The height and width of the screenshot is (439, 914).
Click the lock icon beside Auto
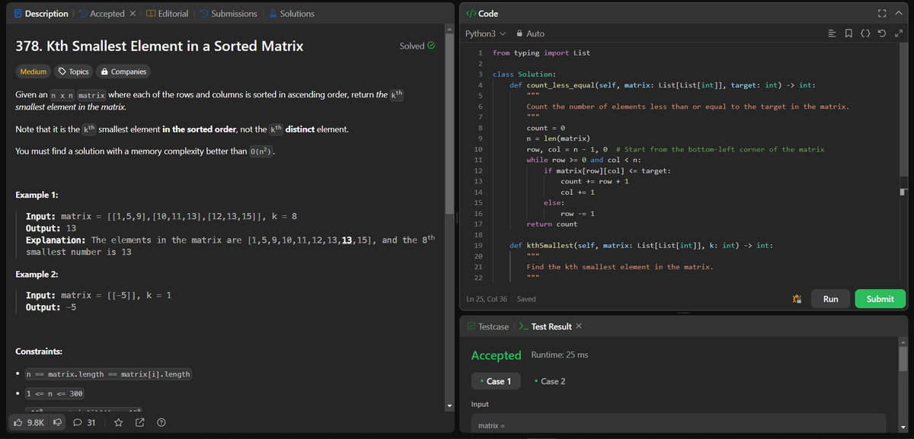coord(519,33)
